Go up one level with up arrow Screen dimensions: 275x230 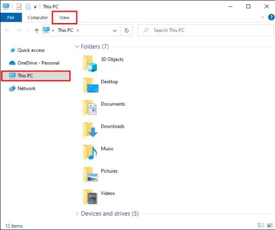tap(36, 30)
